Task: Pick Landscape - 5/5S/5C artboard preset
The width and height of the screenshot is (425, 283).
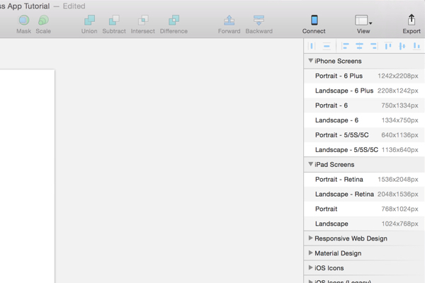Action: click(x=364, y=150)
